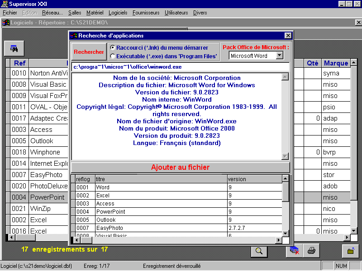Open the Pack Office Microsoft Word dropdown
Viewport: 362px width, 271px height.
280,55
